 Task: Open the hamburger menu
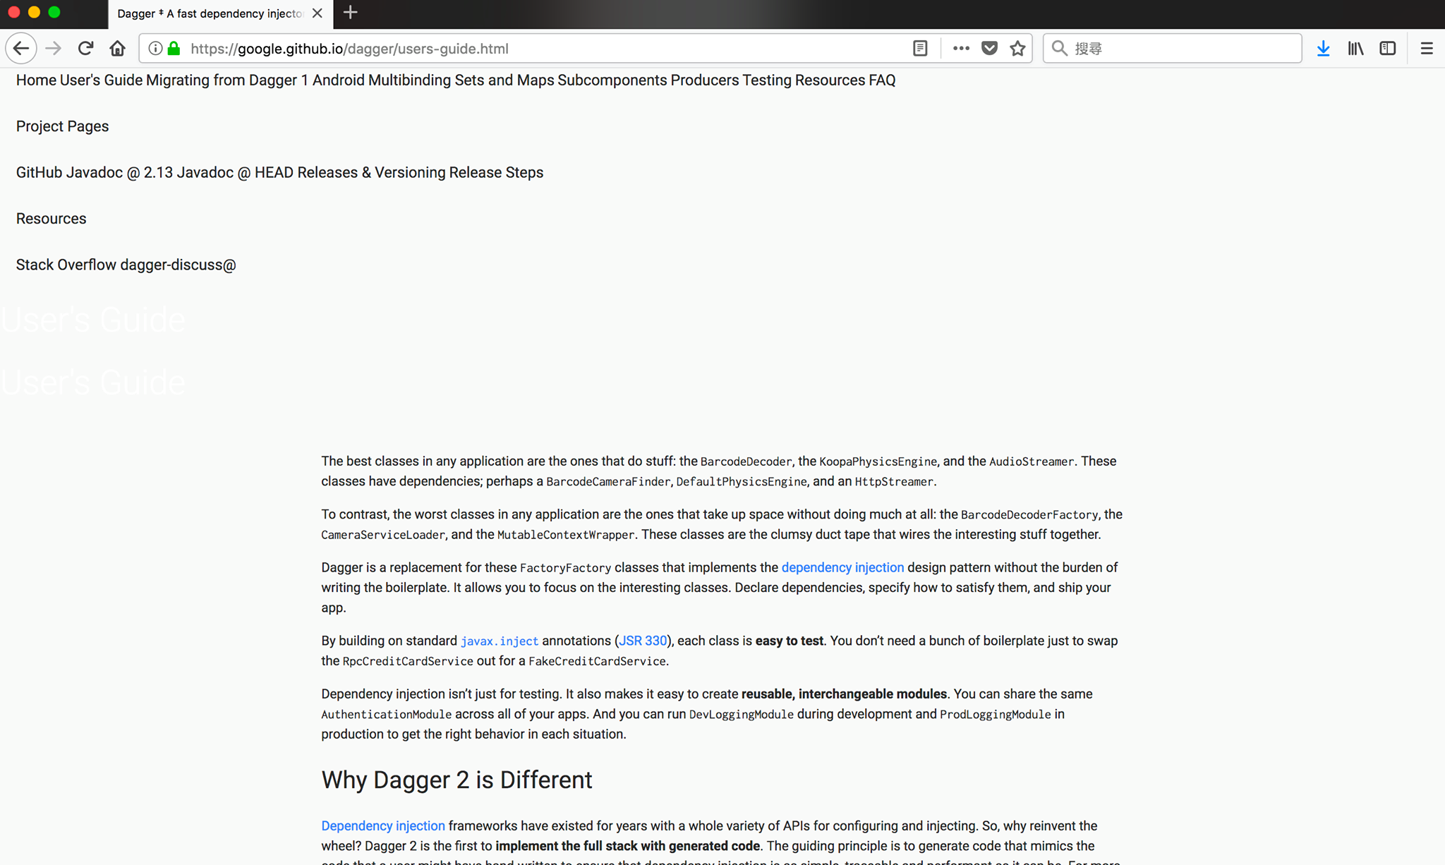click(x=1427, y=48)
